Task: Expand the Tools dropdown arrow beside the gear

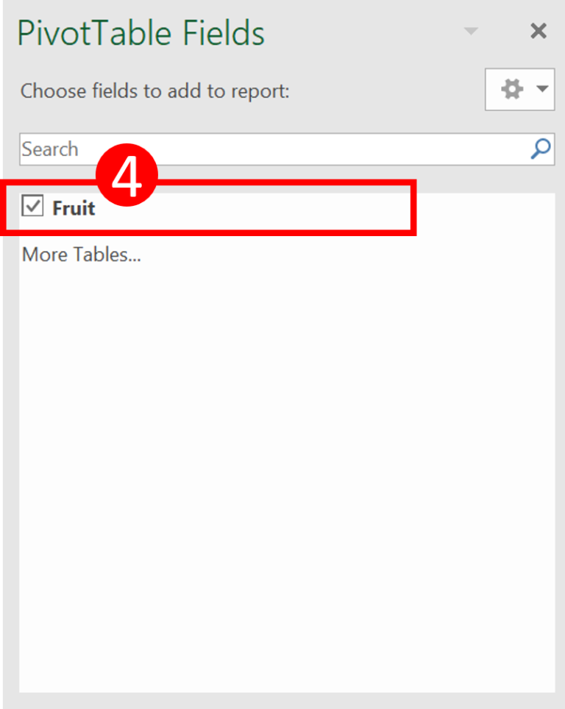Action: tap(542, 89)
